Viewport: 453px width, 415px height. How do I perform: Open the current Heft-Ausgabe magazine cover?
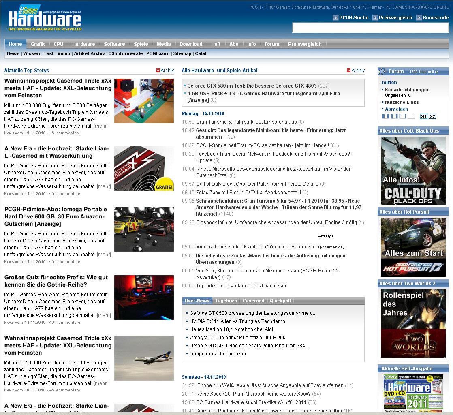click(413, 394)
